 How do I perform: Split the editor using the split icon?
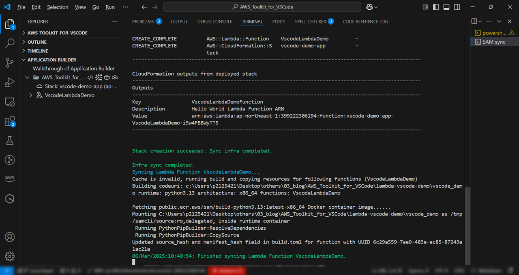[474, 21]
